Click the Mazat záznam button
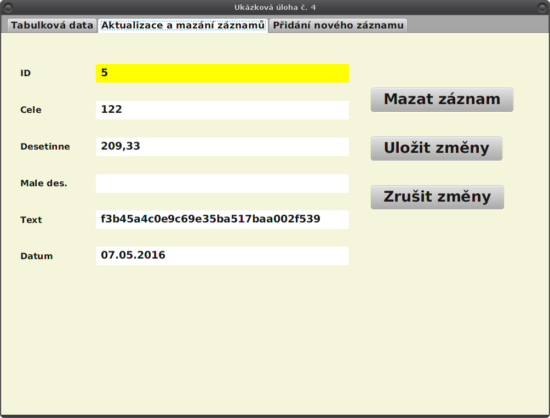 (442, 99)
